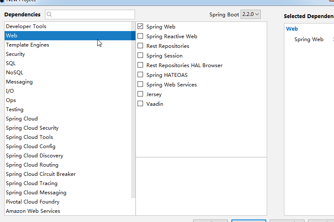
Task: Choose Spring Cloud Config category
Action: [x=68, y=146]
